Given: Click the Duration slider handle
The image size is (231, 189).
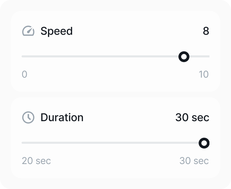Looking at the screenshot, I should tap(204, 143).
